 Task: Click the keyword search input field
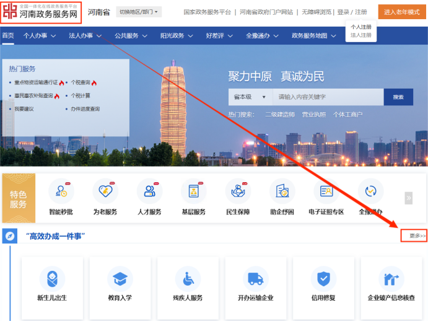click(x=328, y=97)
